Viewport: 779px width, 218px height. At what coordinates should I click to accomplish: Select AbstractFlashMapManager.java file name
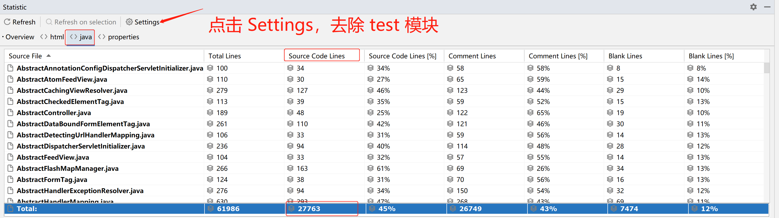point(67,168)
